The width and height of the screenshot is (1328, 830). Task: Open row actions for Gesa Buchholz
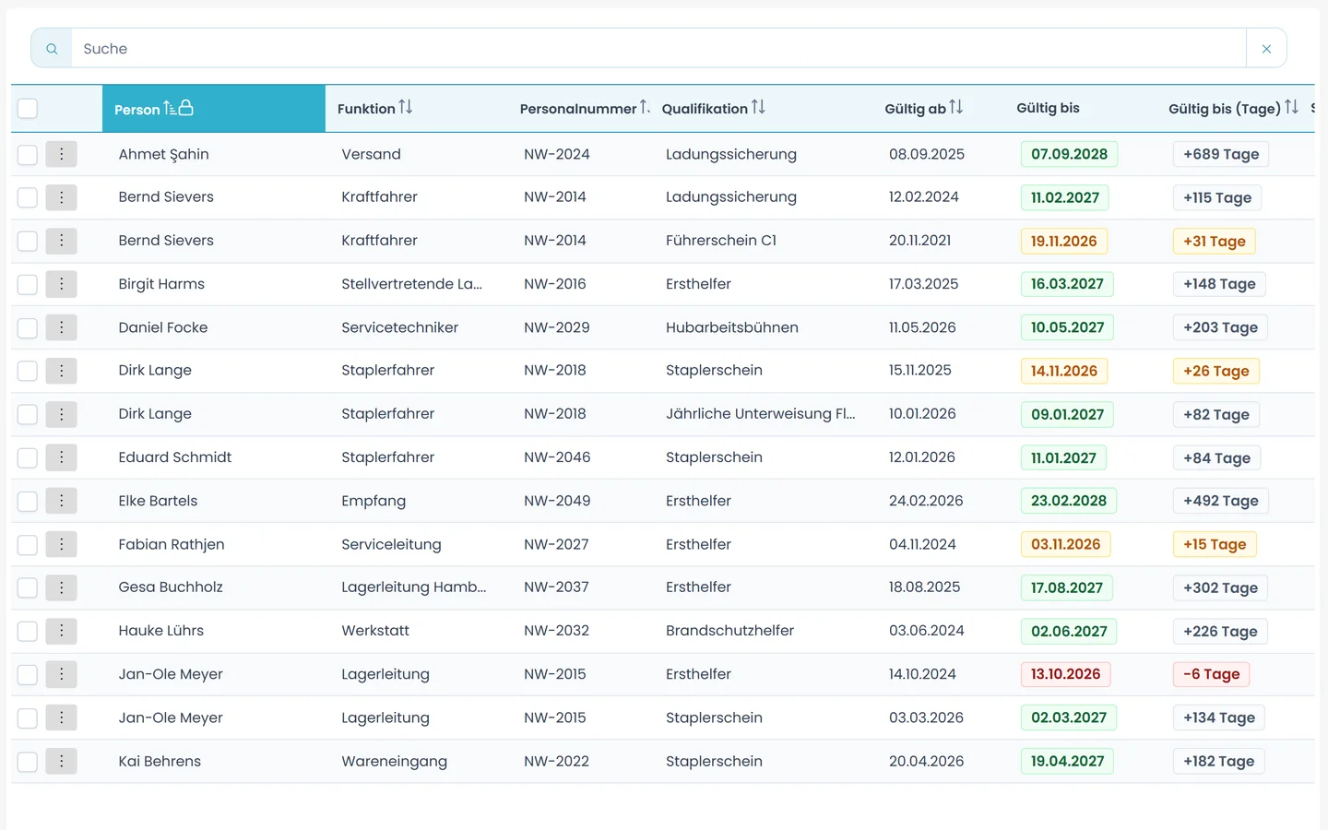pyautogui.click(x=62, y=587)
